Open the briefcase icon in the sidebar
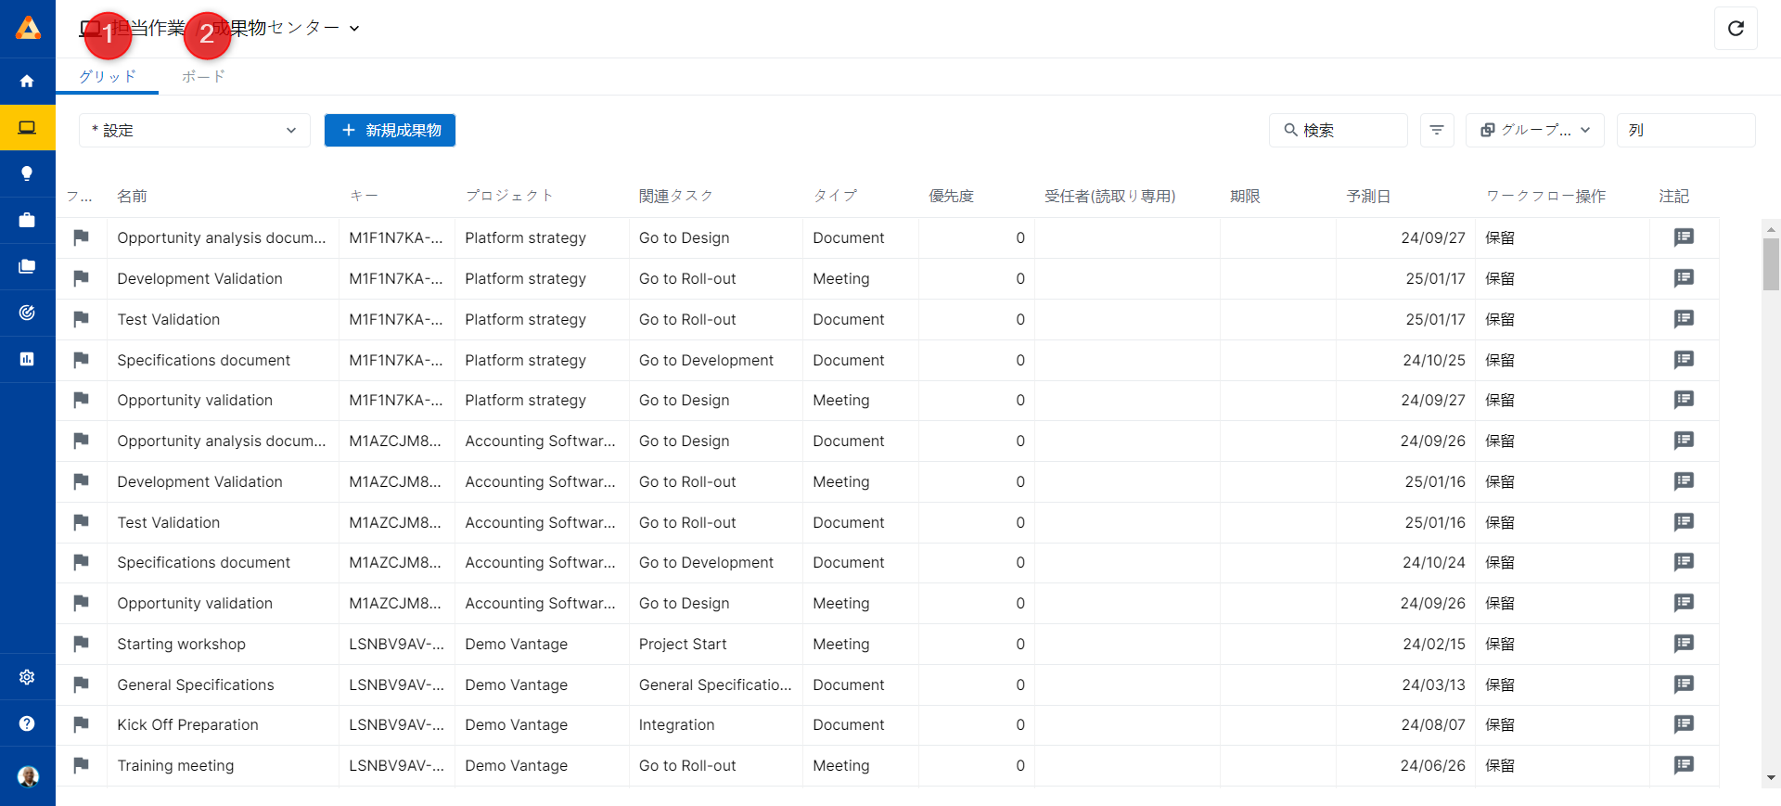Viewport: 1781px width, 806px height. [27, 220]
